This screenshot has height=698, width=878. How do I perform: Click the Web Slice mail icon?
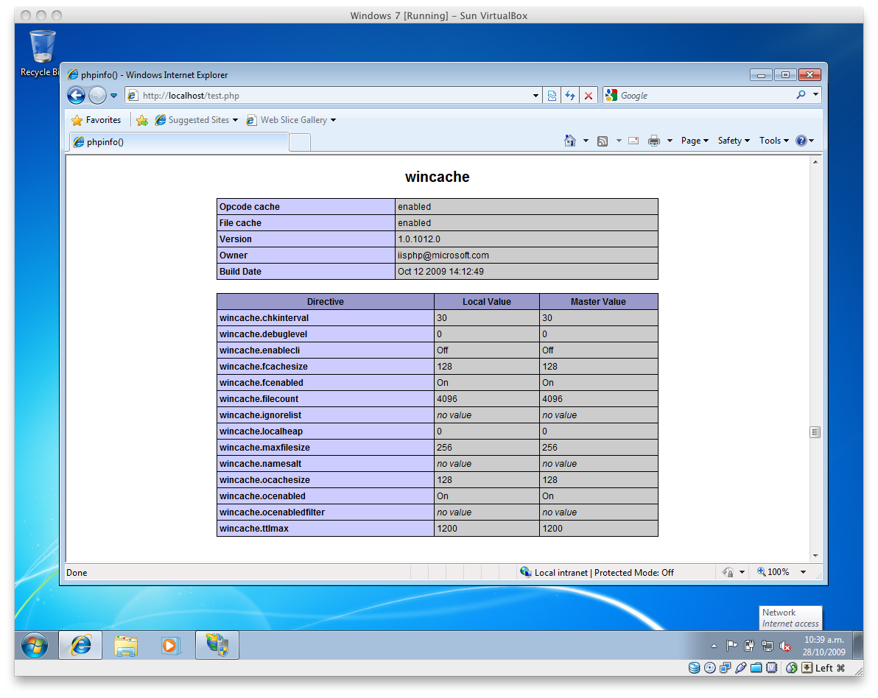pyautogui.click(x=633, y=140)
